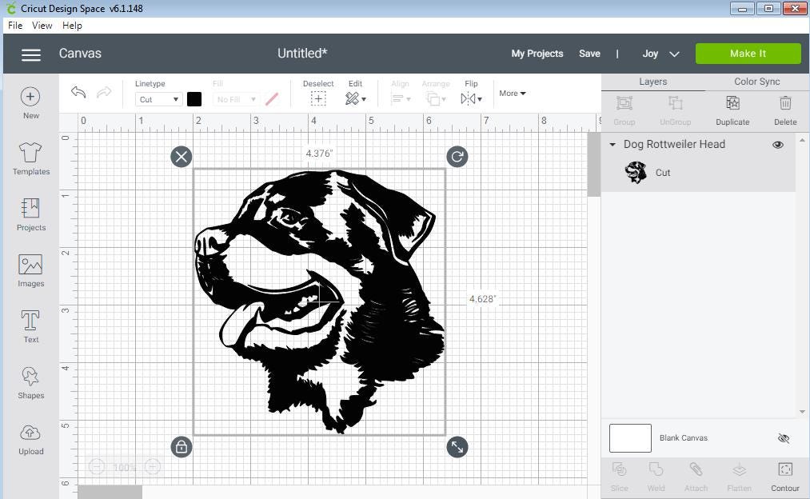Click the Untitled* project title

(302, 54)
